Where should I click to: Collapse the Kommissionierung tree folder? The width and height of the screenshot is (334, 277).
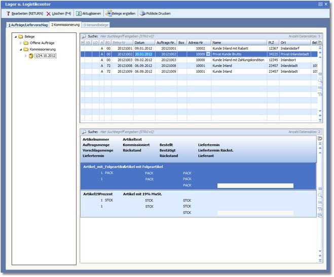pyautogui.click(x=21, y=50)
